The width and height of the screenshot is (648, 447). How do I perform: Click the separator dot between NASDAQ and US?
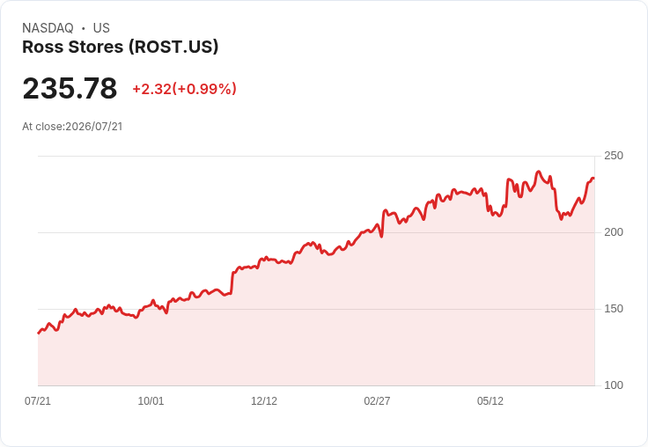pyautogui.click(x=84, y=28)
